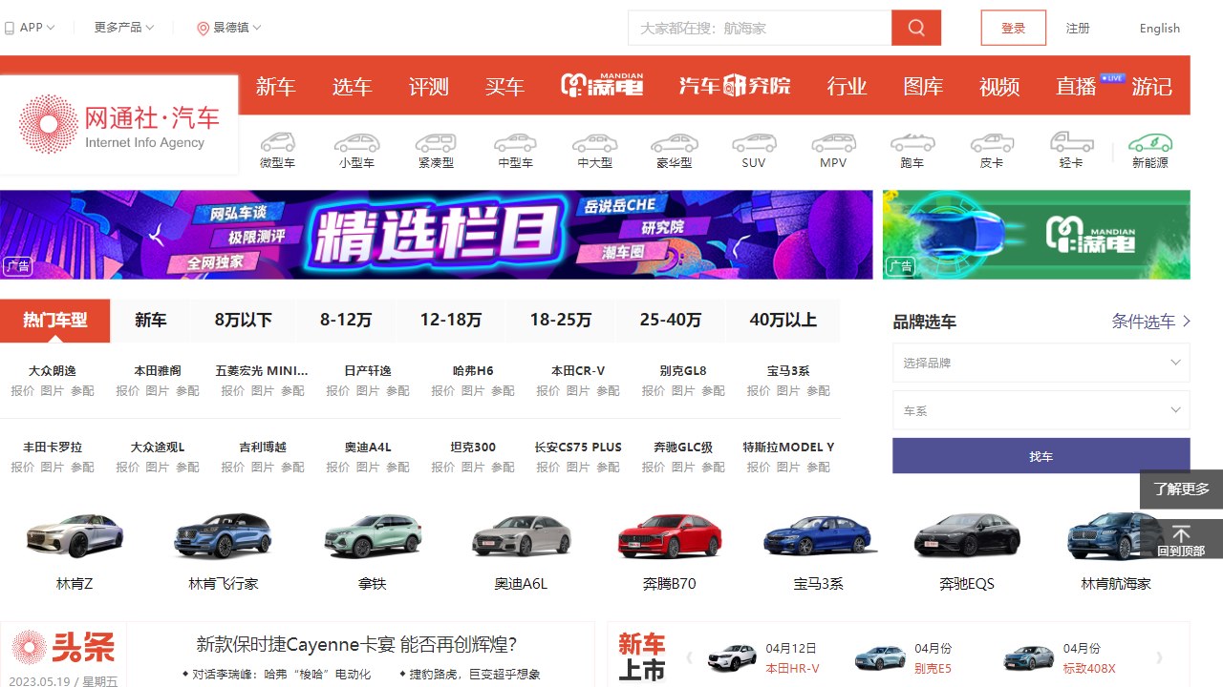
Task: Open the 林肯飞行家 car thumbnail
Action: 224,535
